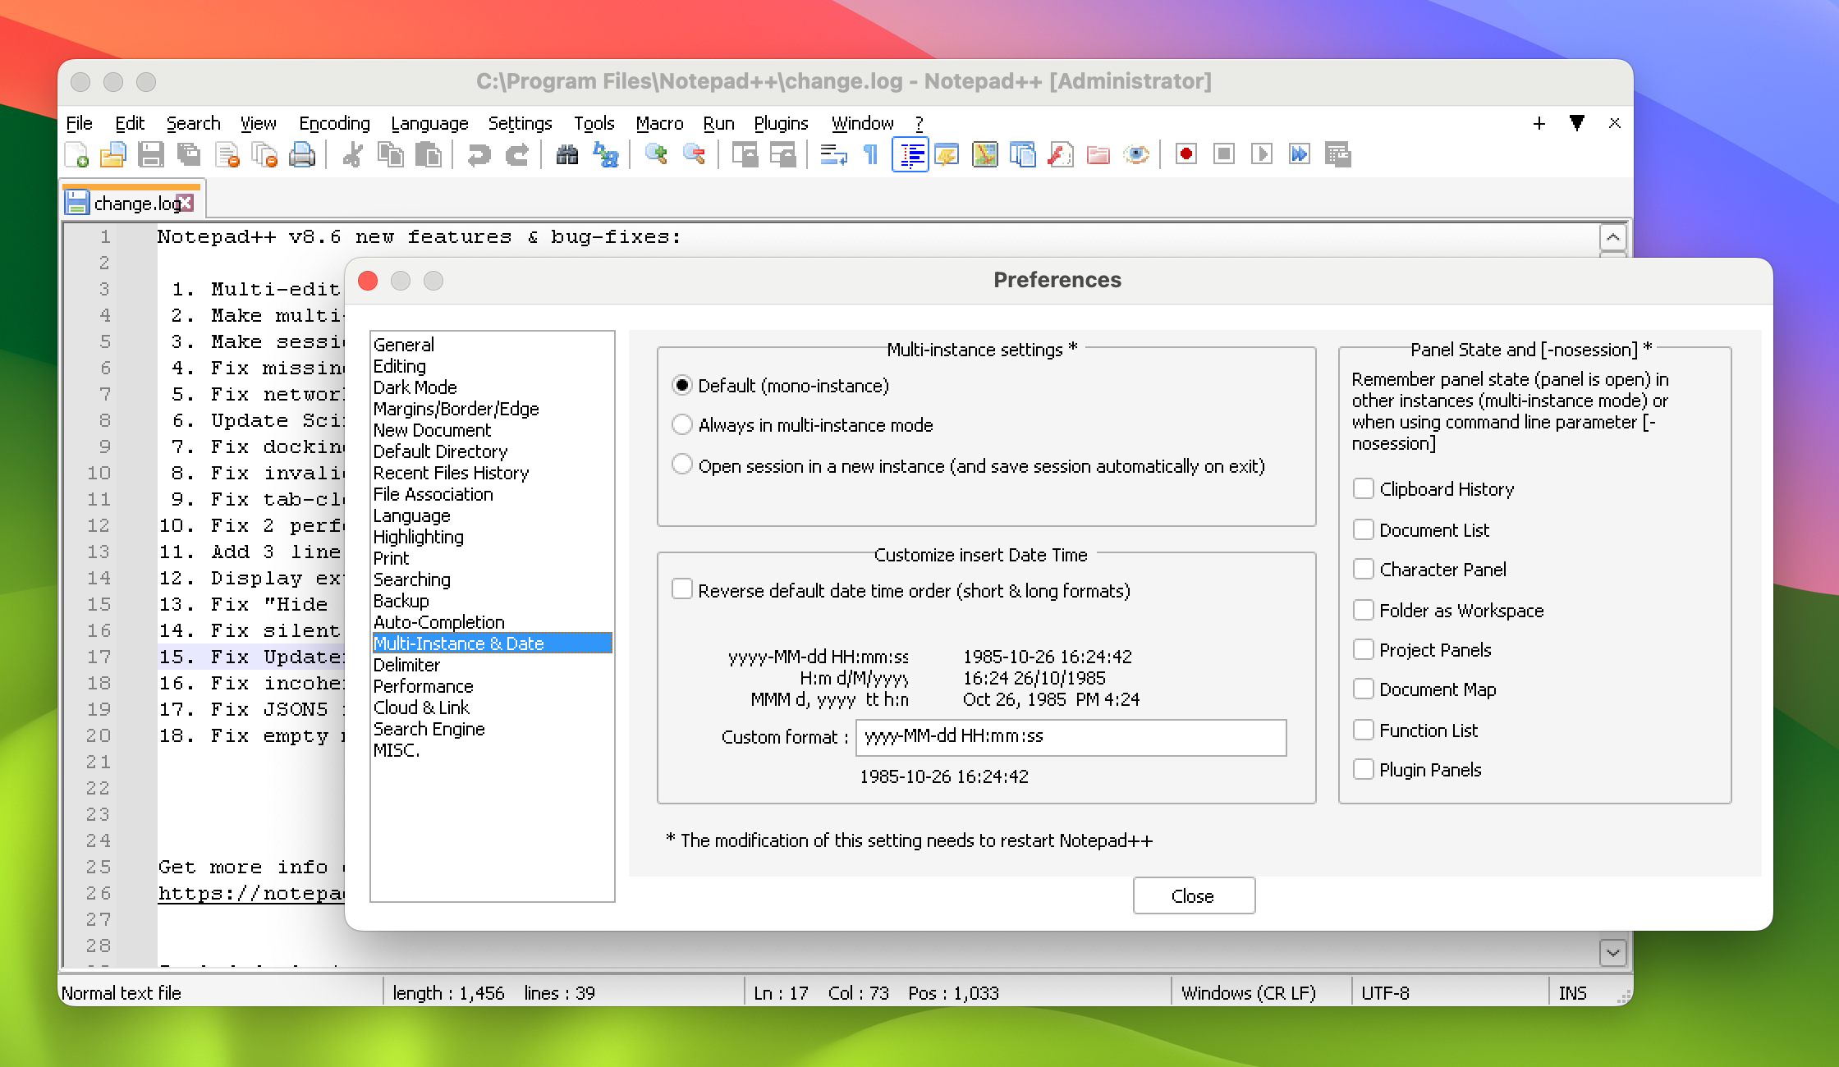1839x1067 pixels.
Task: Start recording a macro
Action: click(x=1185, y=154)
